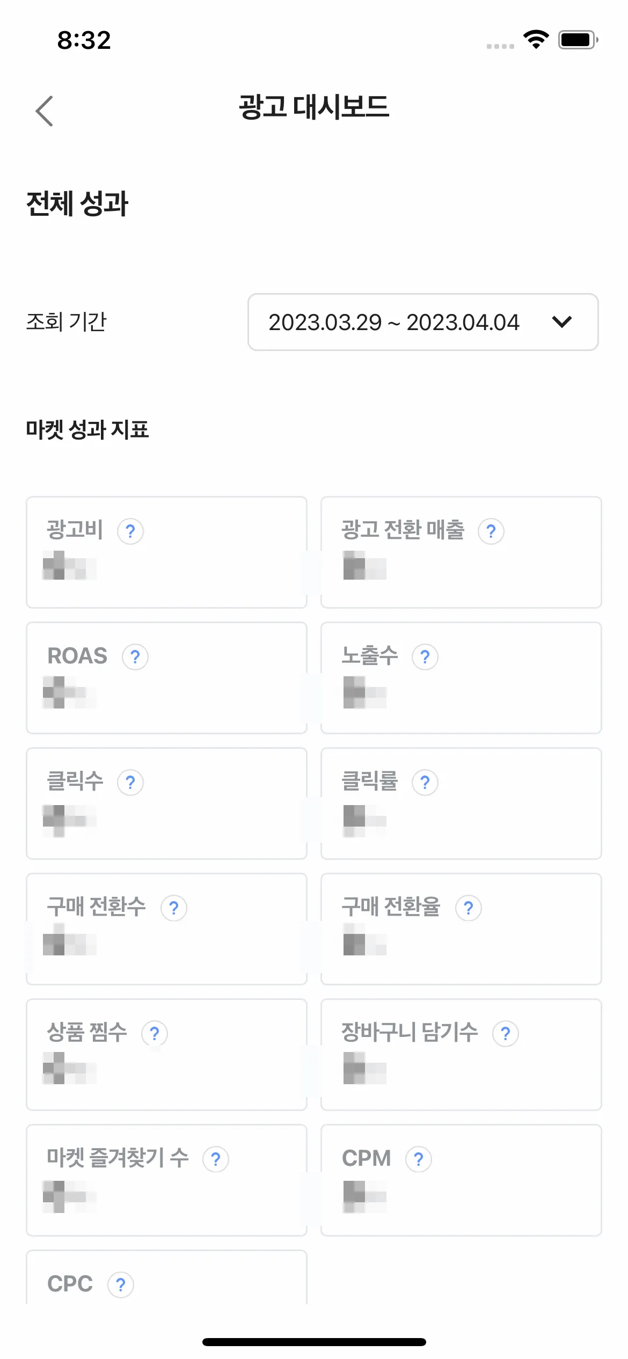Open the 조회 기간 date range dropdown
The width and height of the screenshot is (628, 1359).
422,322
